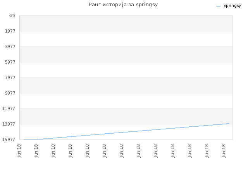248x186 pixels.
Task: Click the 9977 y-axis tick label
Action: [x=10, y=93]
